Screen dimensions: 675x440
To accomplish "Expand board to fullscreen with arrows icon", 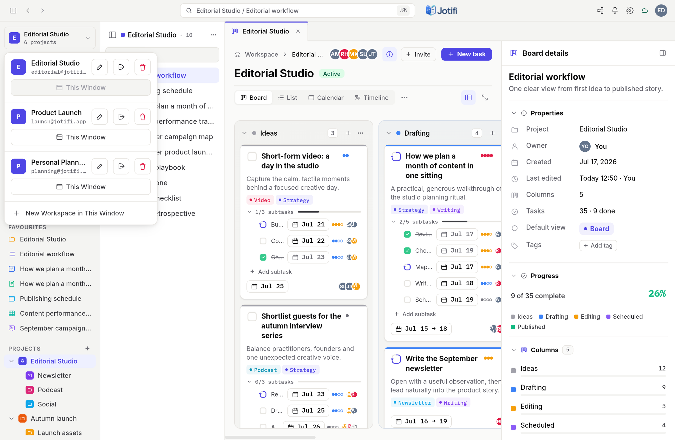I will (485, 98).
